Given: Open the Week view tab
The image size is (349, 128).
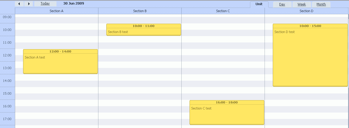Looking at the screenshot, I should [302, 5].
